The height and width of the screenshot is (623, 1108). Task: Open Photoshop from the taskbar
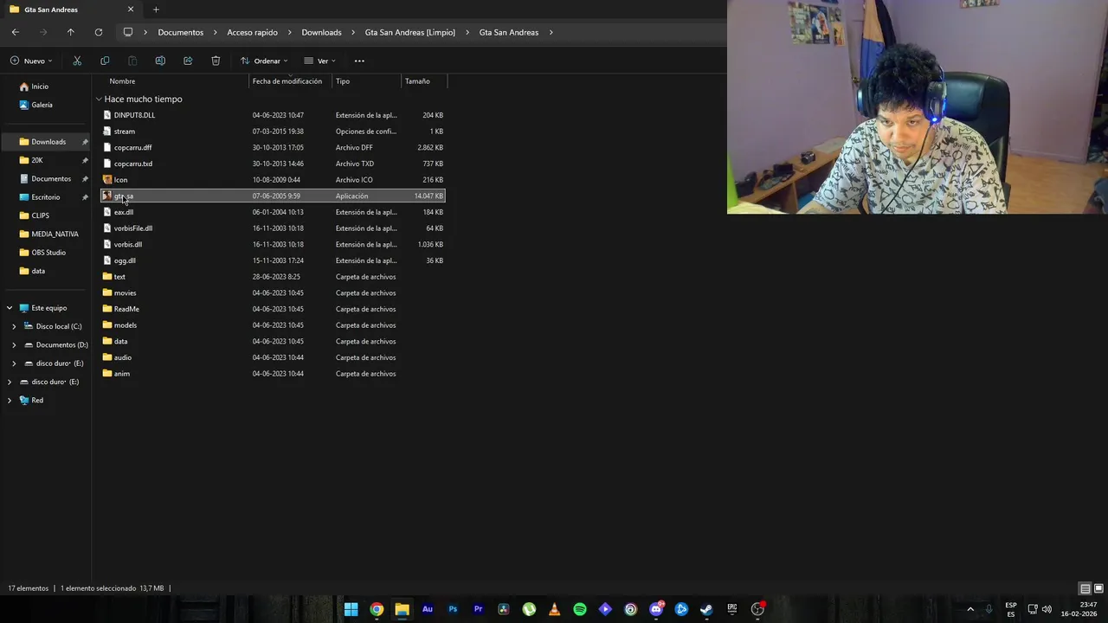[x=453, y=609]
